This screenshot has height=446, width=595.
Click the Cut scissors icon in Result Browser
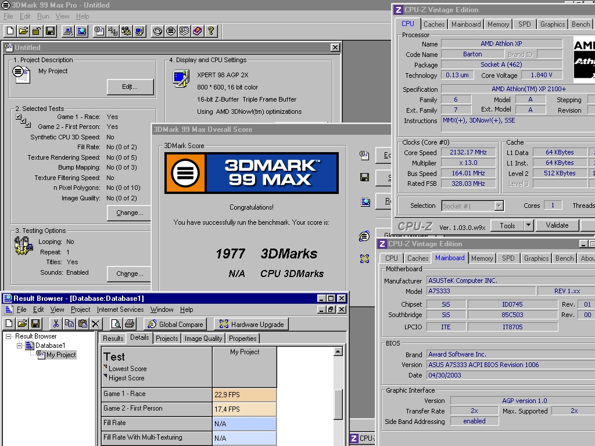tap(56, 324)
